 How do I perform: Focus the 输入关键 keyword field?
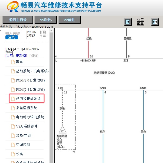[x=13, y=33]
